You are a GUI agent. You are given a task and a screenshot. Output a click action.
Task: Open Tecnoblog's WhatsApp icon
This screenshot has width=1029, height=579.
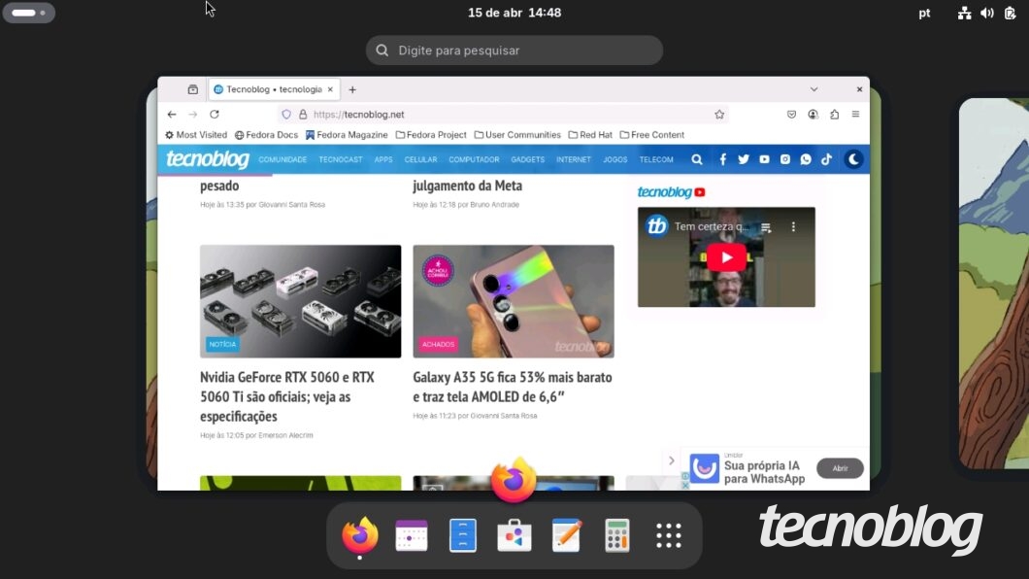point(806,159)
